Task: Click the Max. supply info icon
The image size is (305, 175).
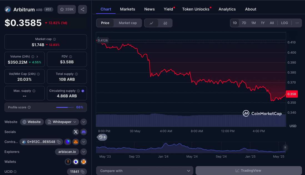Action: [34, 91]
